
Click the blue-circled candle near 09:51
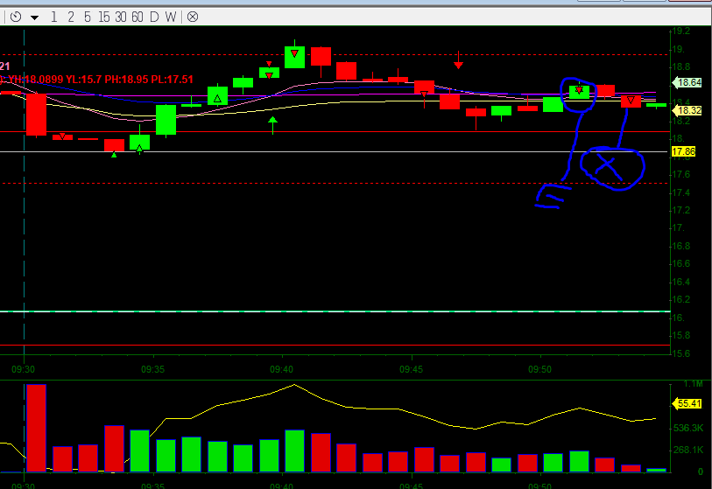[579, 91]
